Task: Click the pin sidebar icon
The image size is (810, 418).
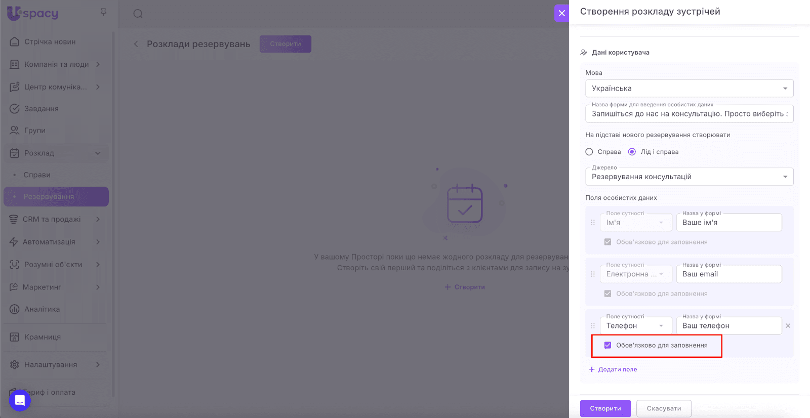Action: click(103, 12)
